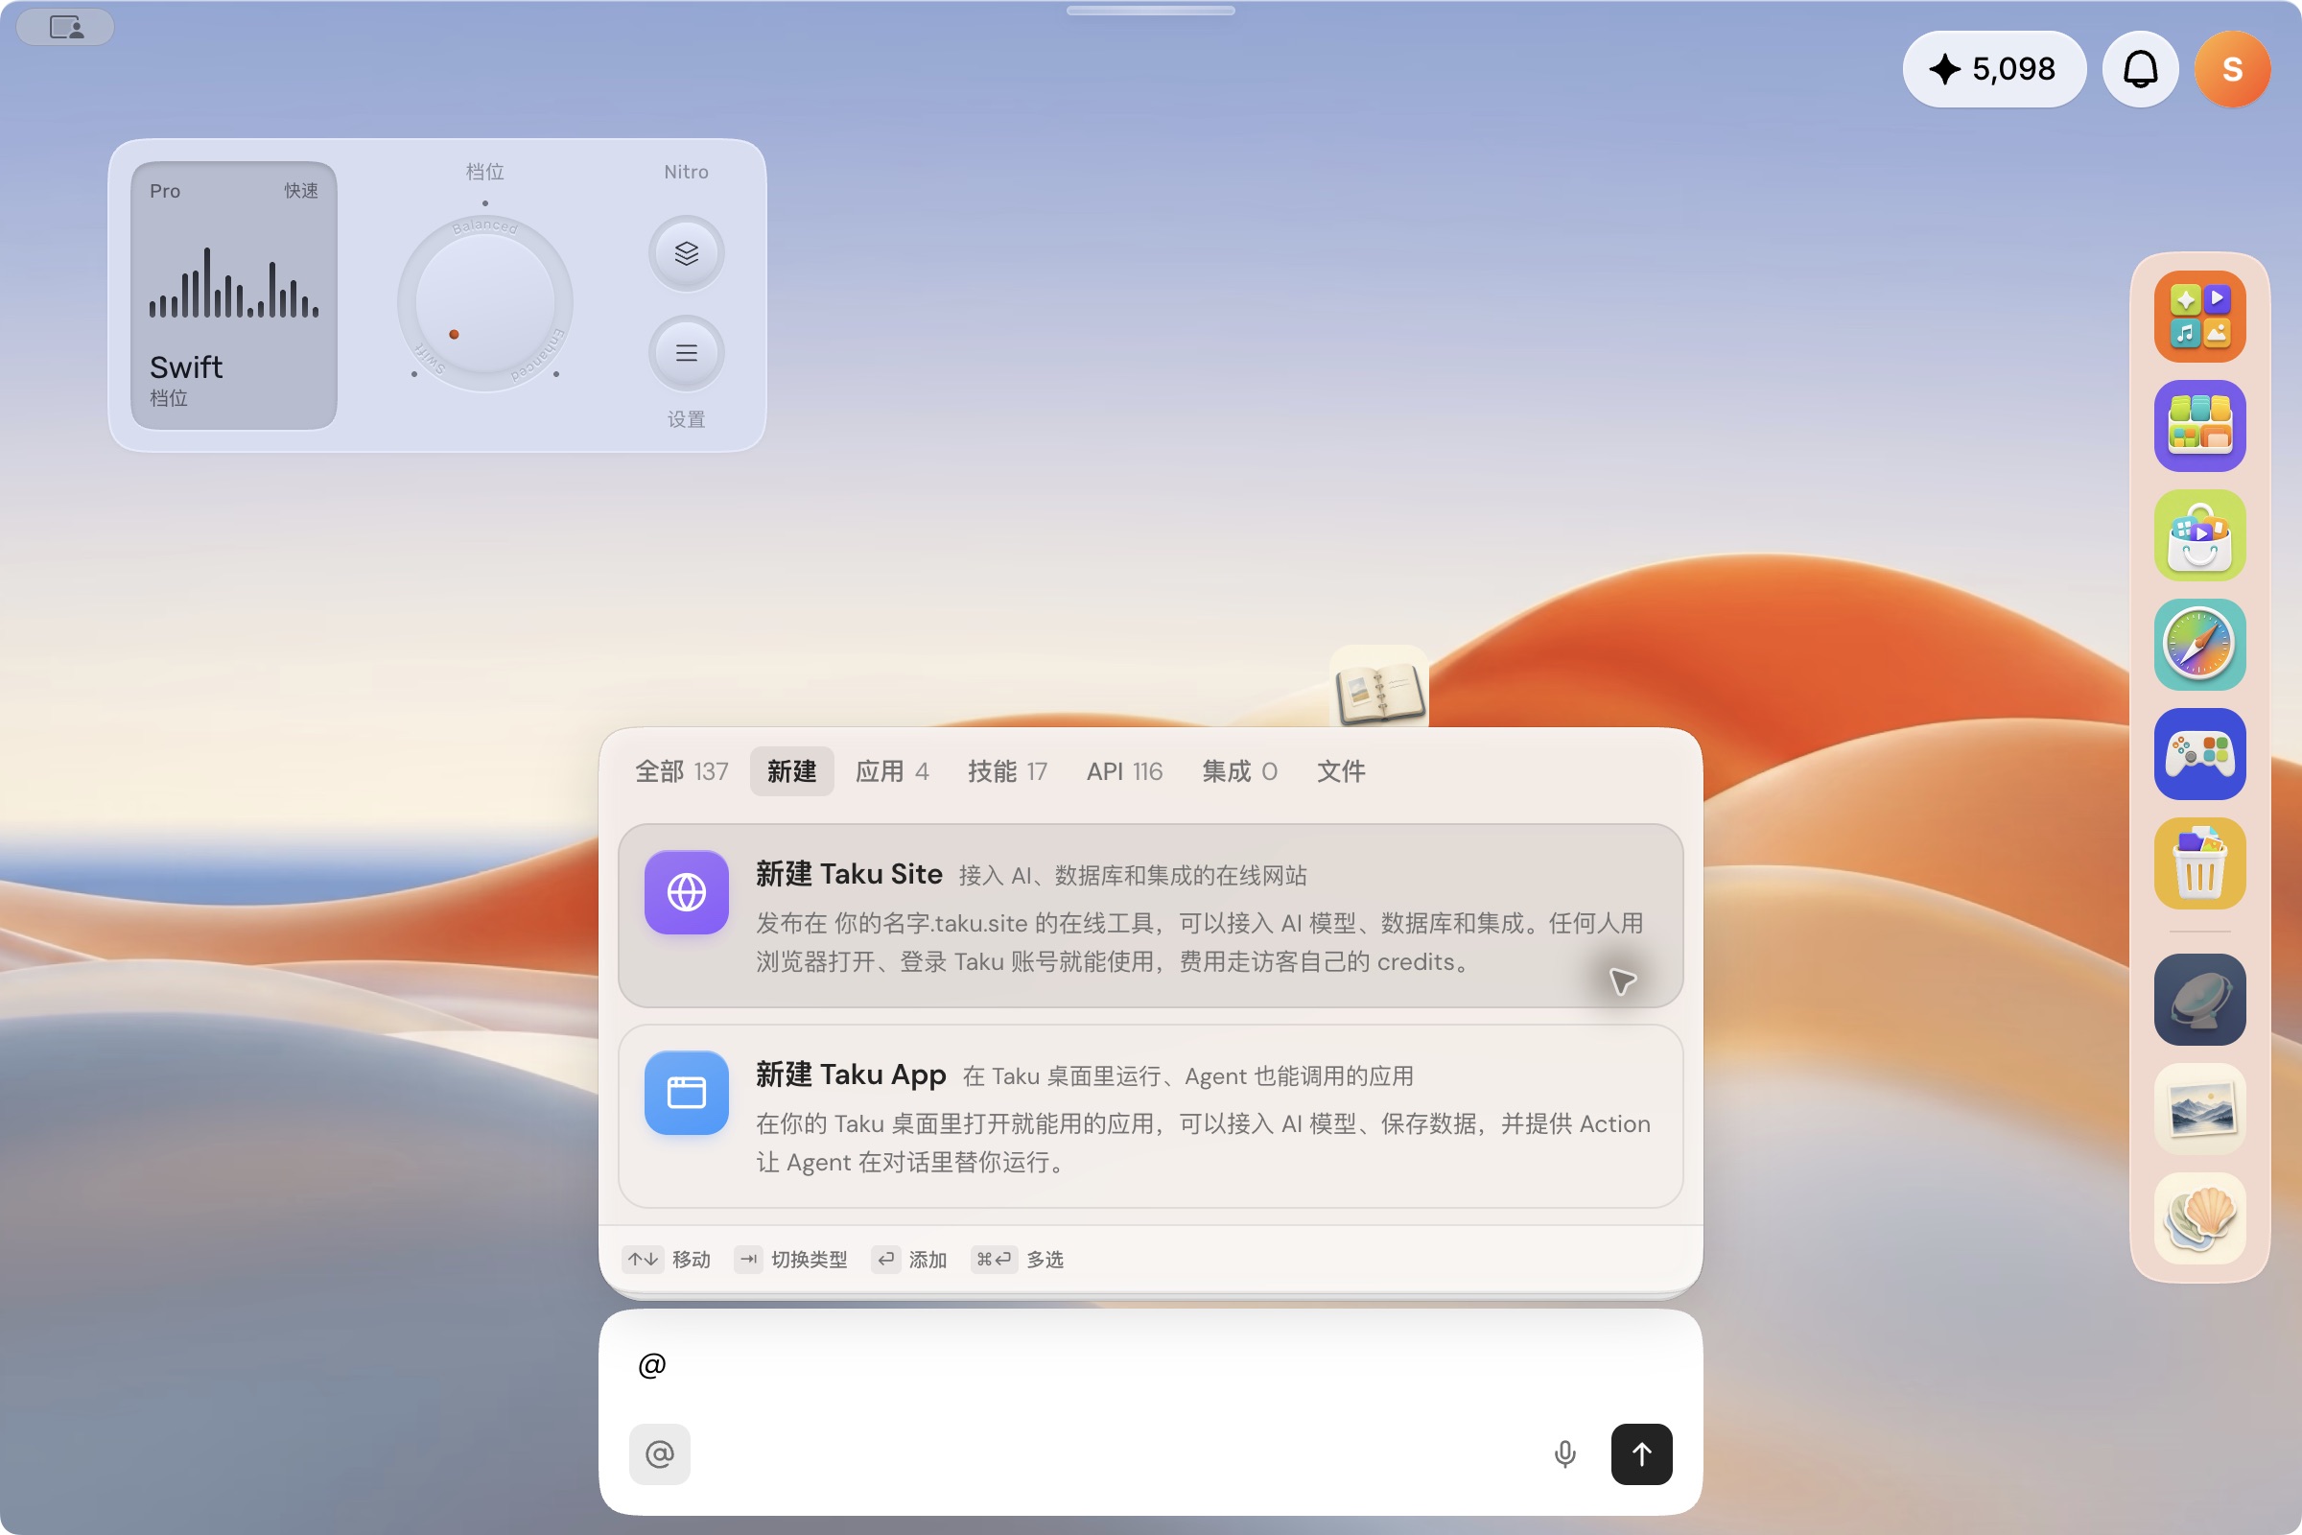Open the settings menu lines button
Viewport: 2302px width, 1535px height.
click(686, 352)
